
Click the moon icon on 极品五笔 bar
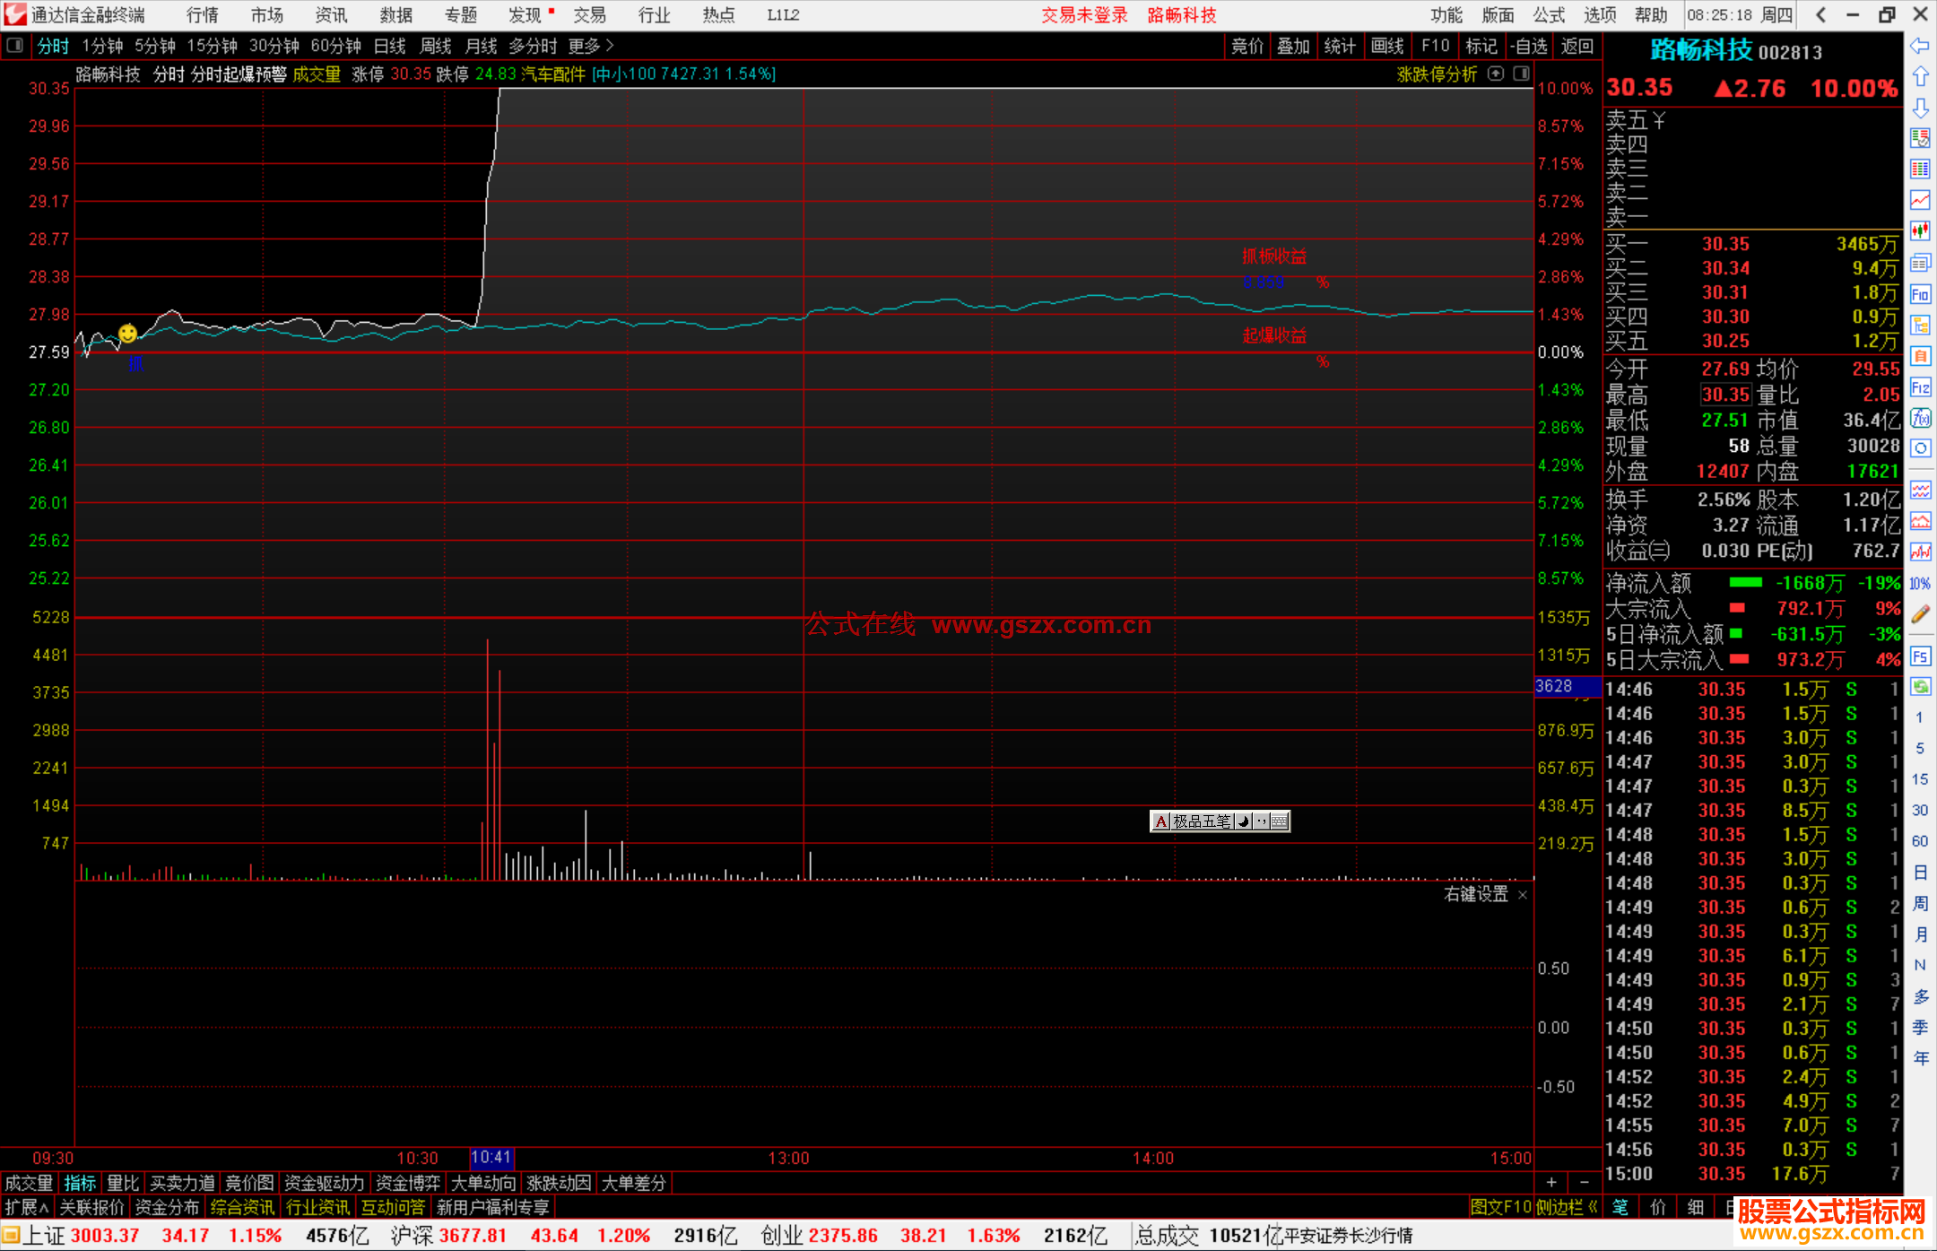1243,821
